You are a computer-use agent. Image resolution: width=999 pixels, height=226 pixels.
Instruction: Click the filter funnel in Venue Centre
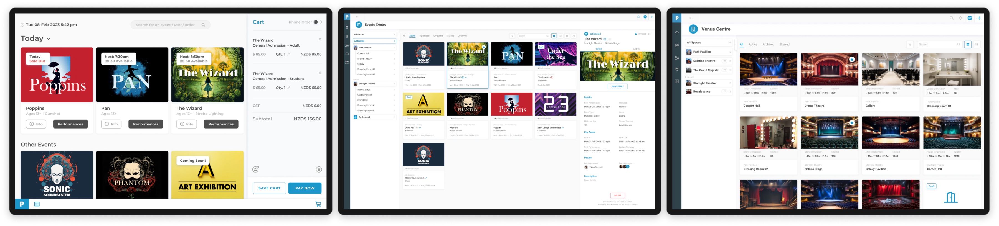910,45
